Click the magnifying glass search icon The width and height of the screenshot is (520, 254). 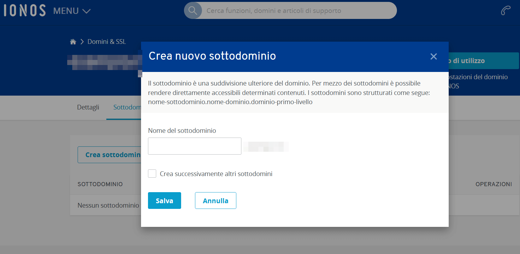[193, 10]
